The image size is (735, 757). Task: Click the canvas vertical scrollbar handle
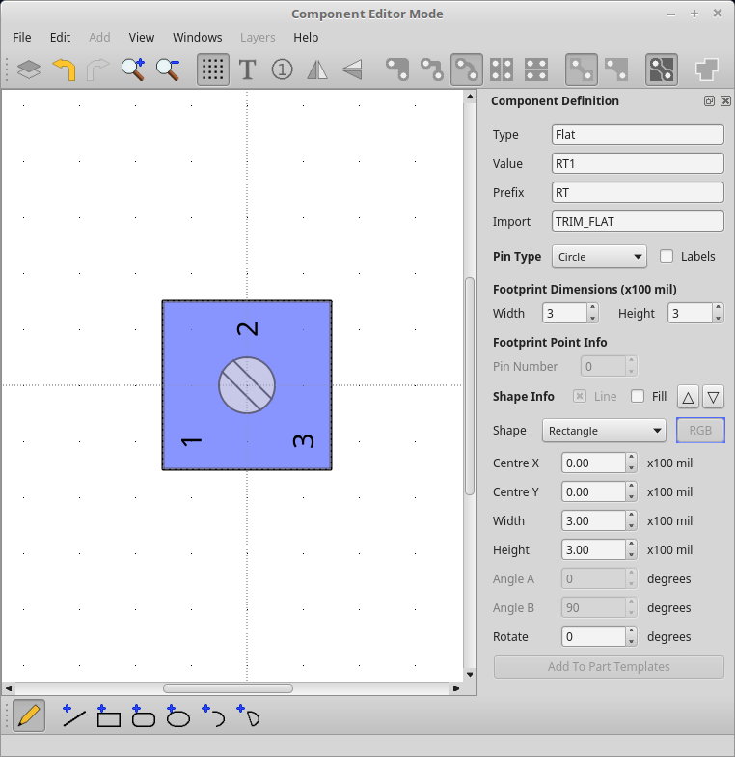pos(470,386)
